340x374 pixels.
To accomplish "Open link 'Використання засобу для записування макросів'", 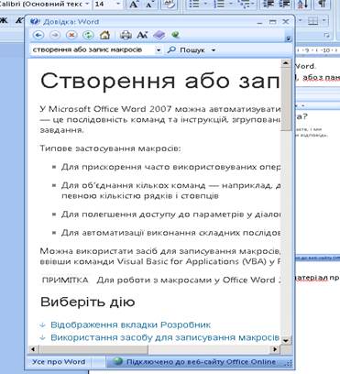I will [165, 337].
